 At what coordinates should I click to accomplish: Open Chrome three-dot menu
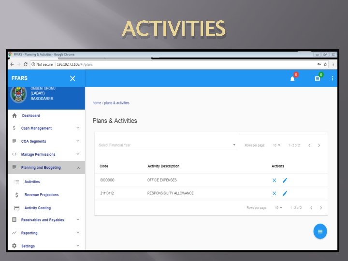click(333, 64)
